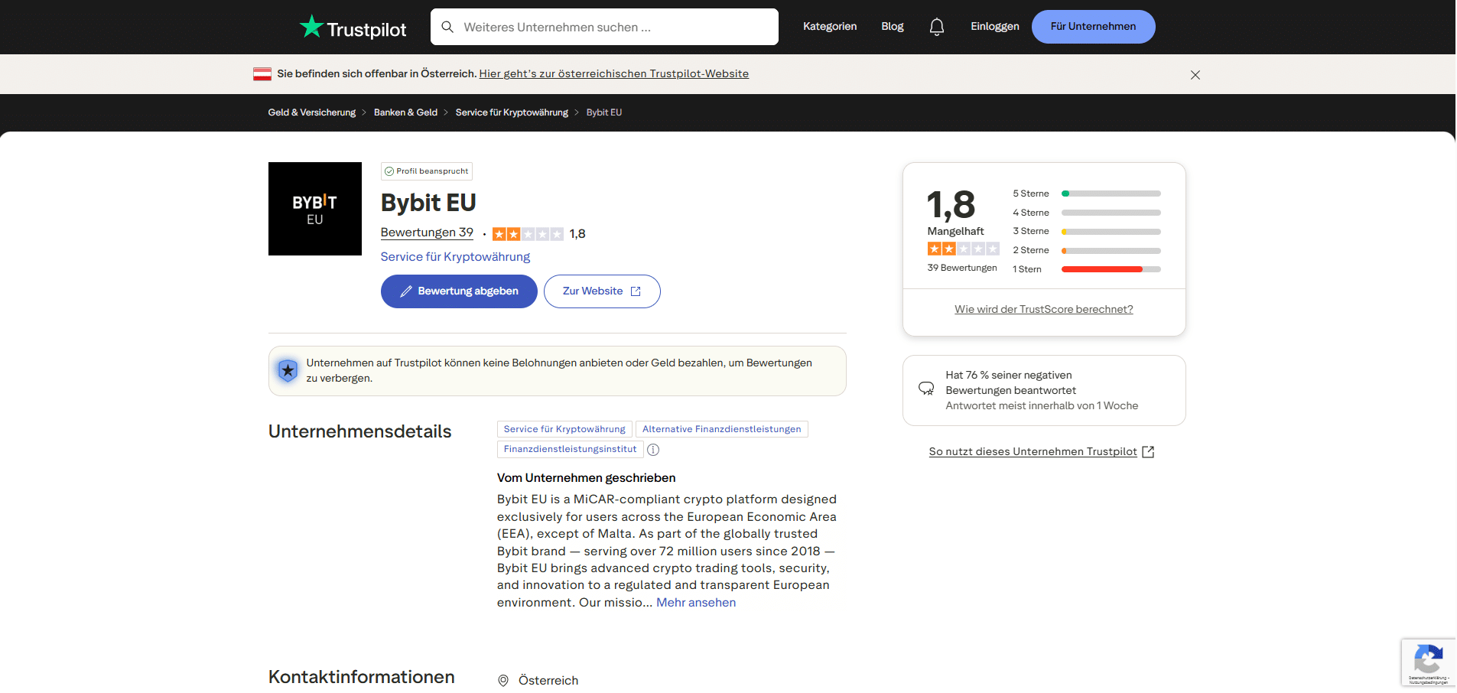Close the Austria location banner

tap(1195, 75)
